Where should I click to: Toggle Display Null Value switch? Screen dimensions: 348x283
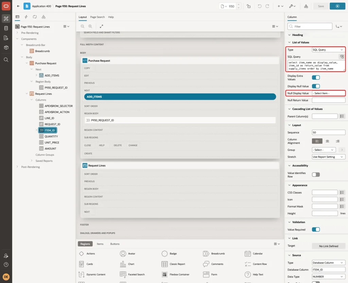[316, 86]
